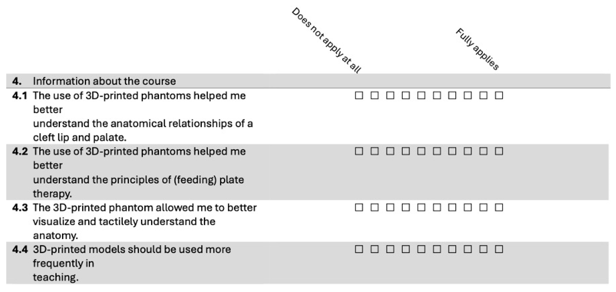Viewport: 616px width, 292px height.
Task: Check the first box for question 4.1
Action: coord(359,96)
